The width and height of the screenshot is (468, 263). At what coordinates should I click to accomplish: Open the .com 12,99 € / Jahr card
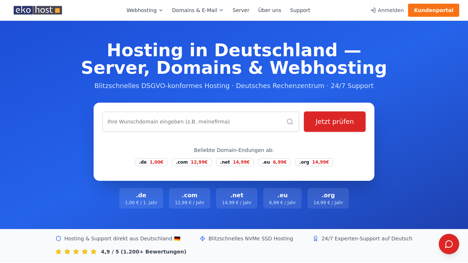tap(189, 198)
